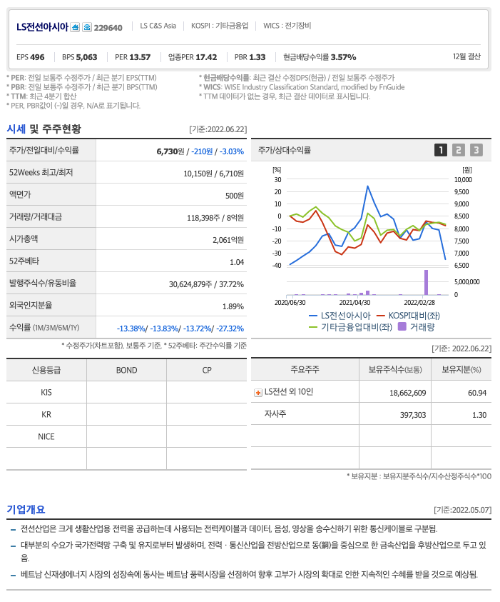Screen dimensions: 500x602
Task: Click the 신용등급 column header
Action: [46, 370]
